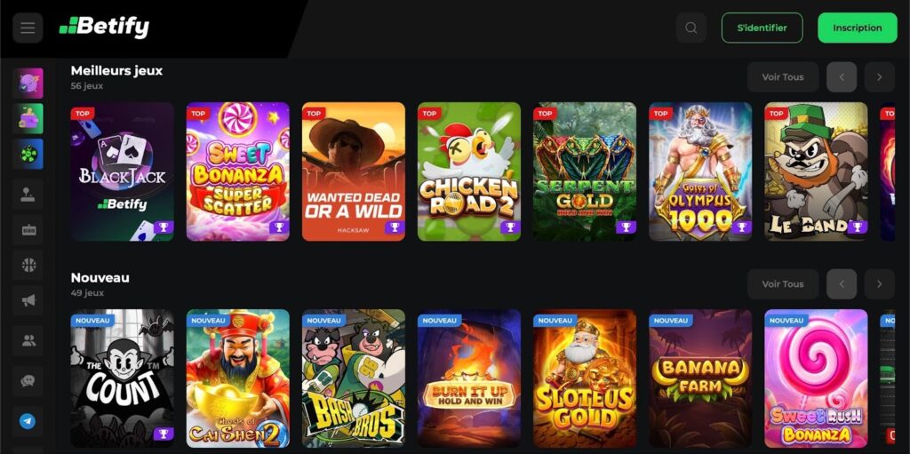This screenshot has height=454, width=910.
Task: Open the hamburger menu
Action: (28, 28)
